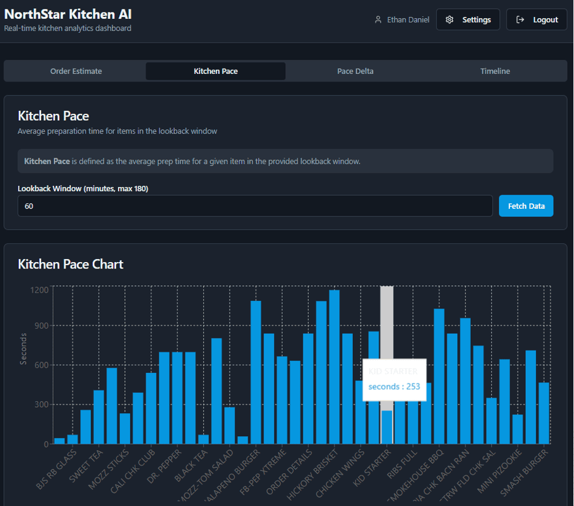Viewport: 574px width, 506px height.
Task: Click the NorthStar Kitchen AI title
Action: point(67,14)
